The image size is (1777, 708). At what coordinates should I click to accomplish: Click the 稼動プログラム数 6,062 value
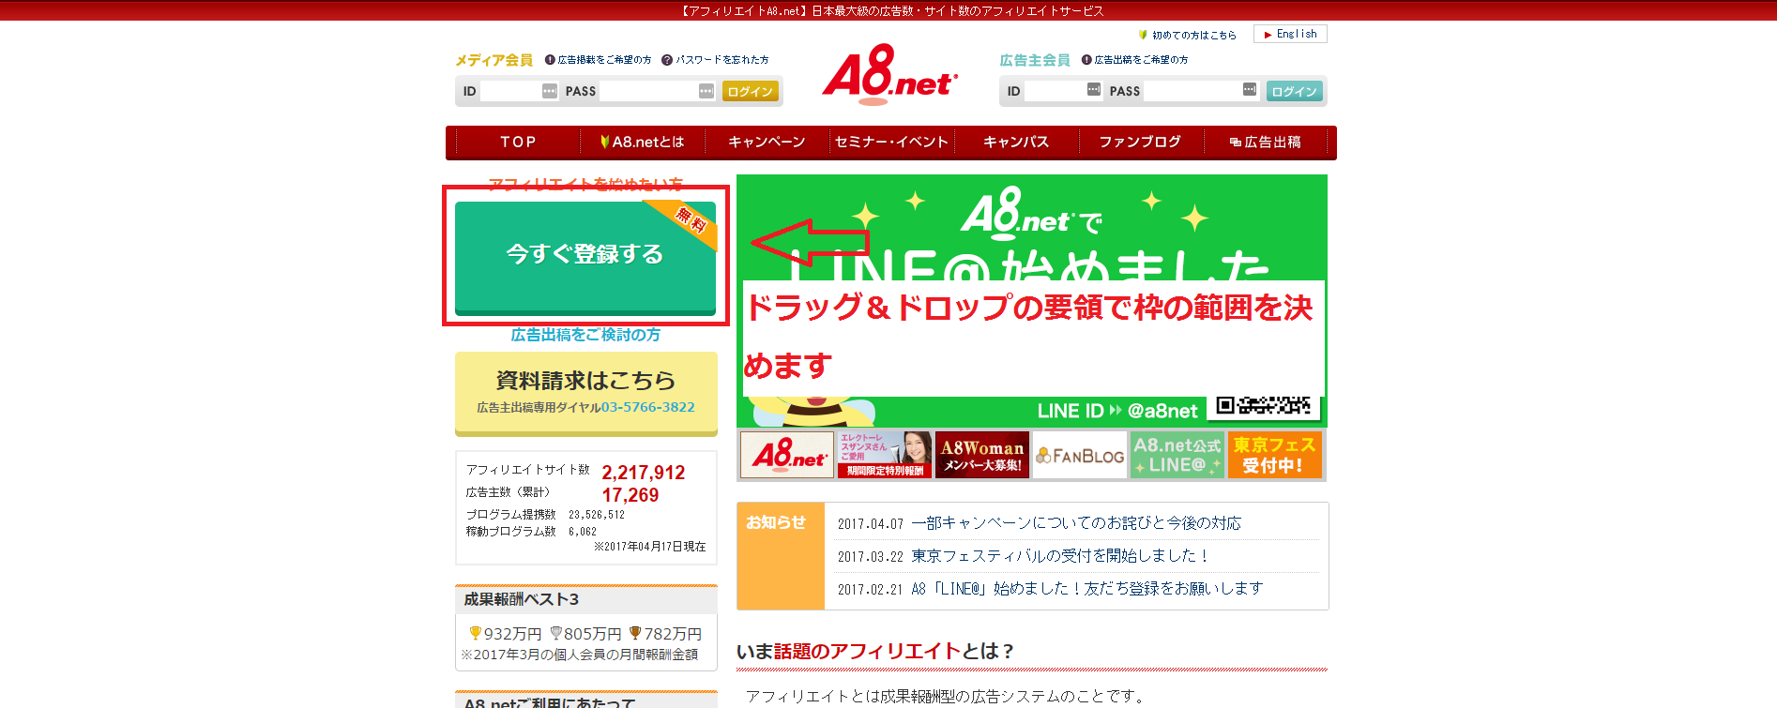click(x=583, y=532)
